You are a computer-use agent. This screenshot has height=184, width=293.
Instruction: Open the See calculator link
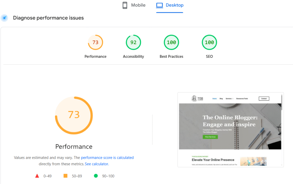[96, 164]
